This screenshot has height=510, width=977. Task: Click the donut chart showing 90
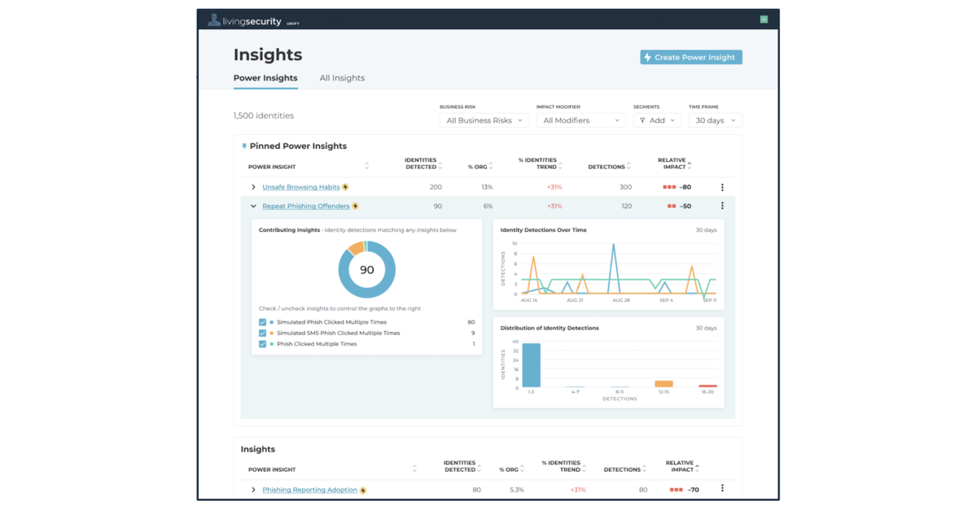tap(367, 268)
